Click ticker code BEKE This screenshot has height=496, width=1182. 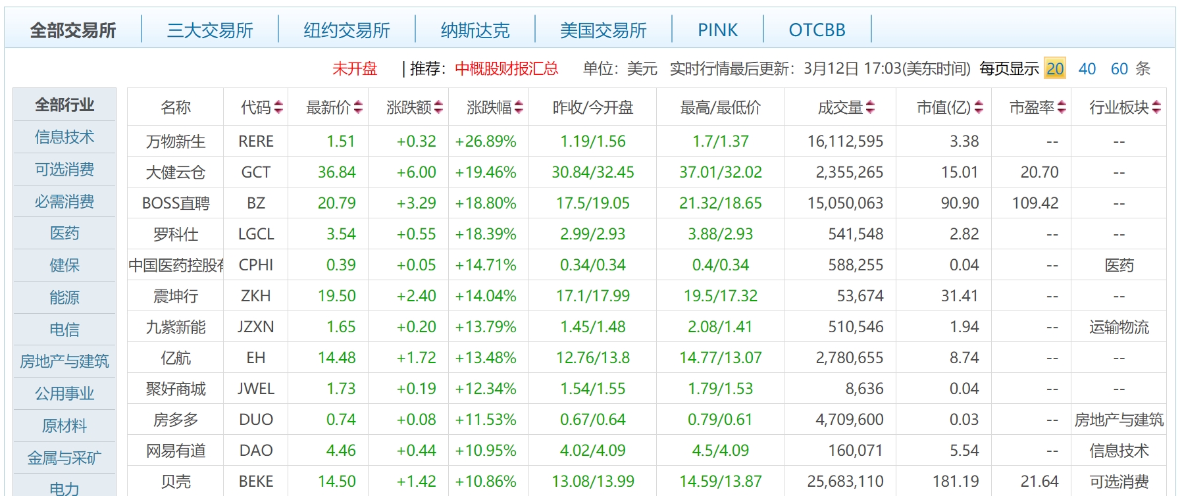click(256, 482)
